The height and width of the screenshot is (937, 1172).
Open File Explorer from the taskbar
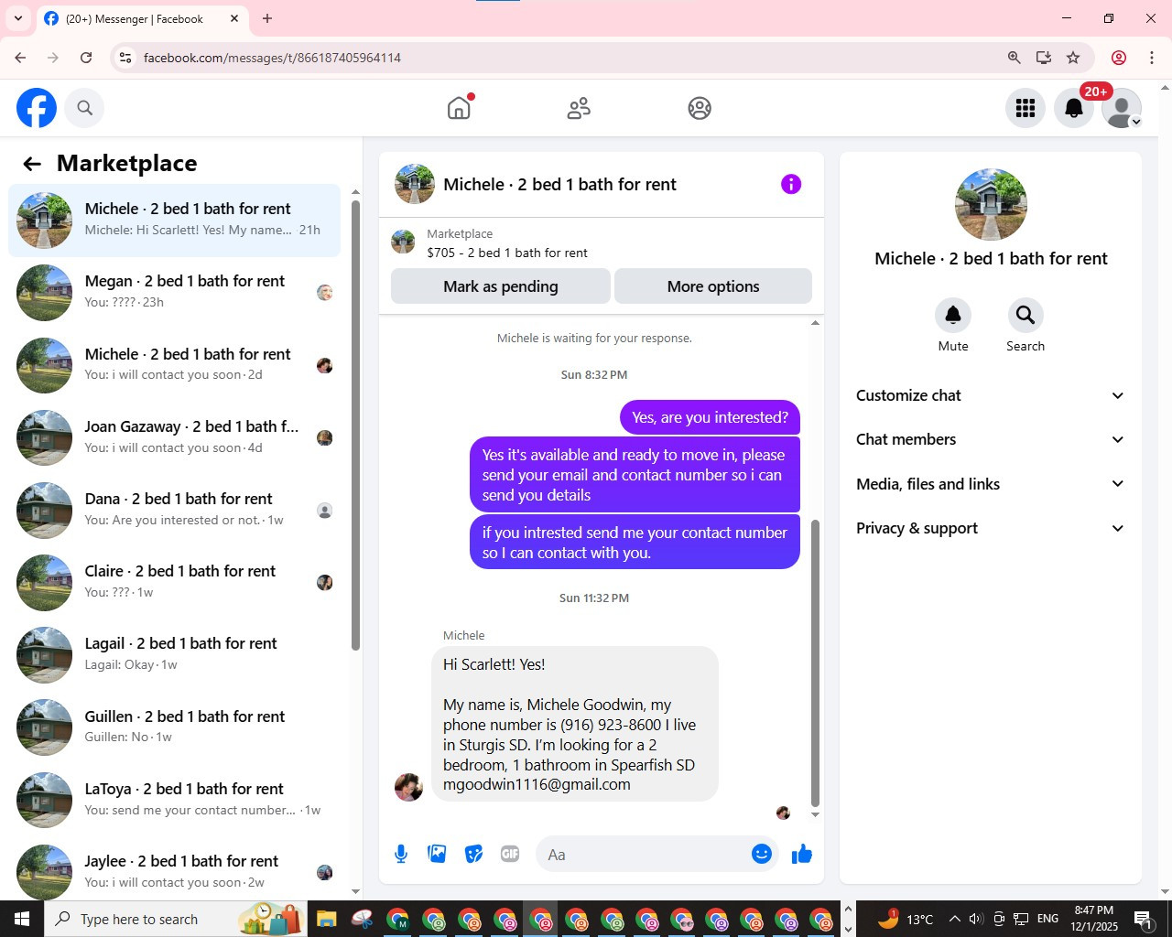click(x=327, y=919)
